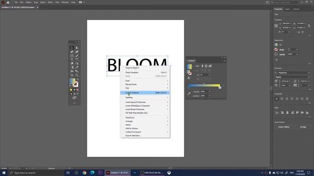This screenshot has height=176, width=314.
Task: Click the gradient fill swatch in Gradient panel
Action: pyautogui.click(x=189, y=66)
